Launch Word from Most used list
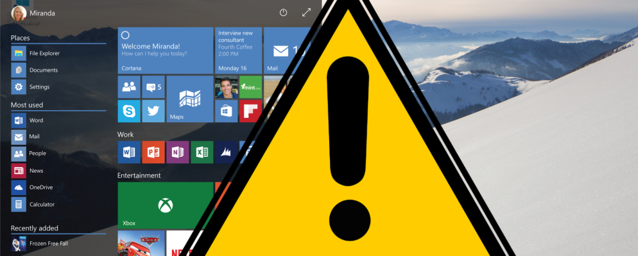 pos(27,120)
